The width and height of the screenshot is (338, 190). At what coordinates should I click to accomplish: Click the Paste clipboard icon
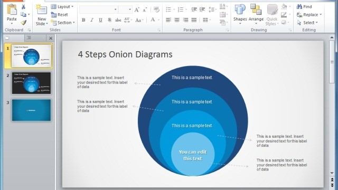coord(12,9)
